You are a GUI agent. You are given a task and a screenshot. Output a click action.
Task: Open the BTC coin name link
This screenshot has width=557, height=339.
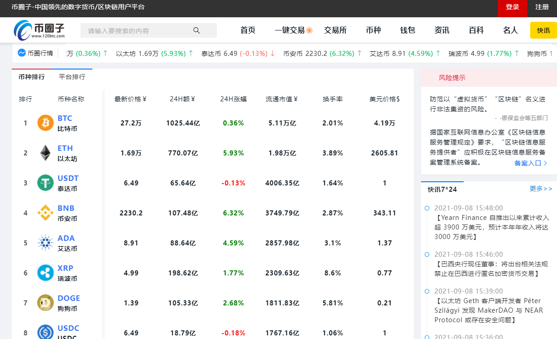tap(65, 118)
